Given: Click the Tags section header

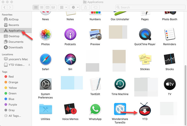Looking at the screenshot, I should tap(4, 72).
